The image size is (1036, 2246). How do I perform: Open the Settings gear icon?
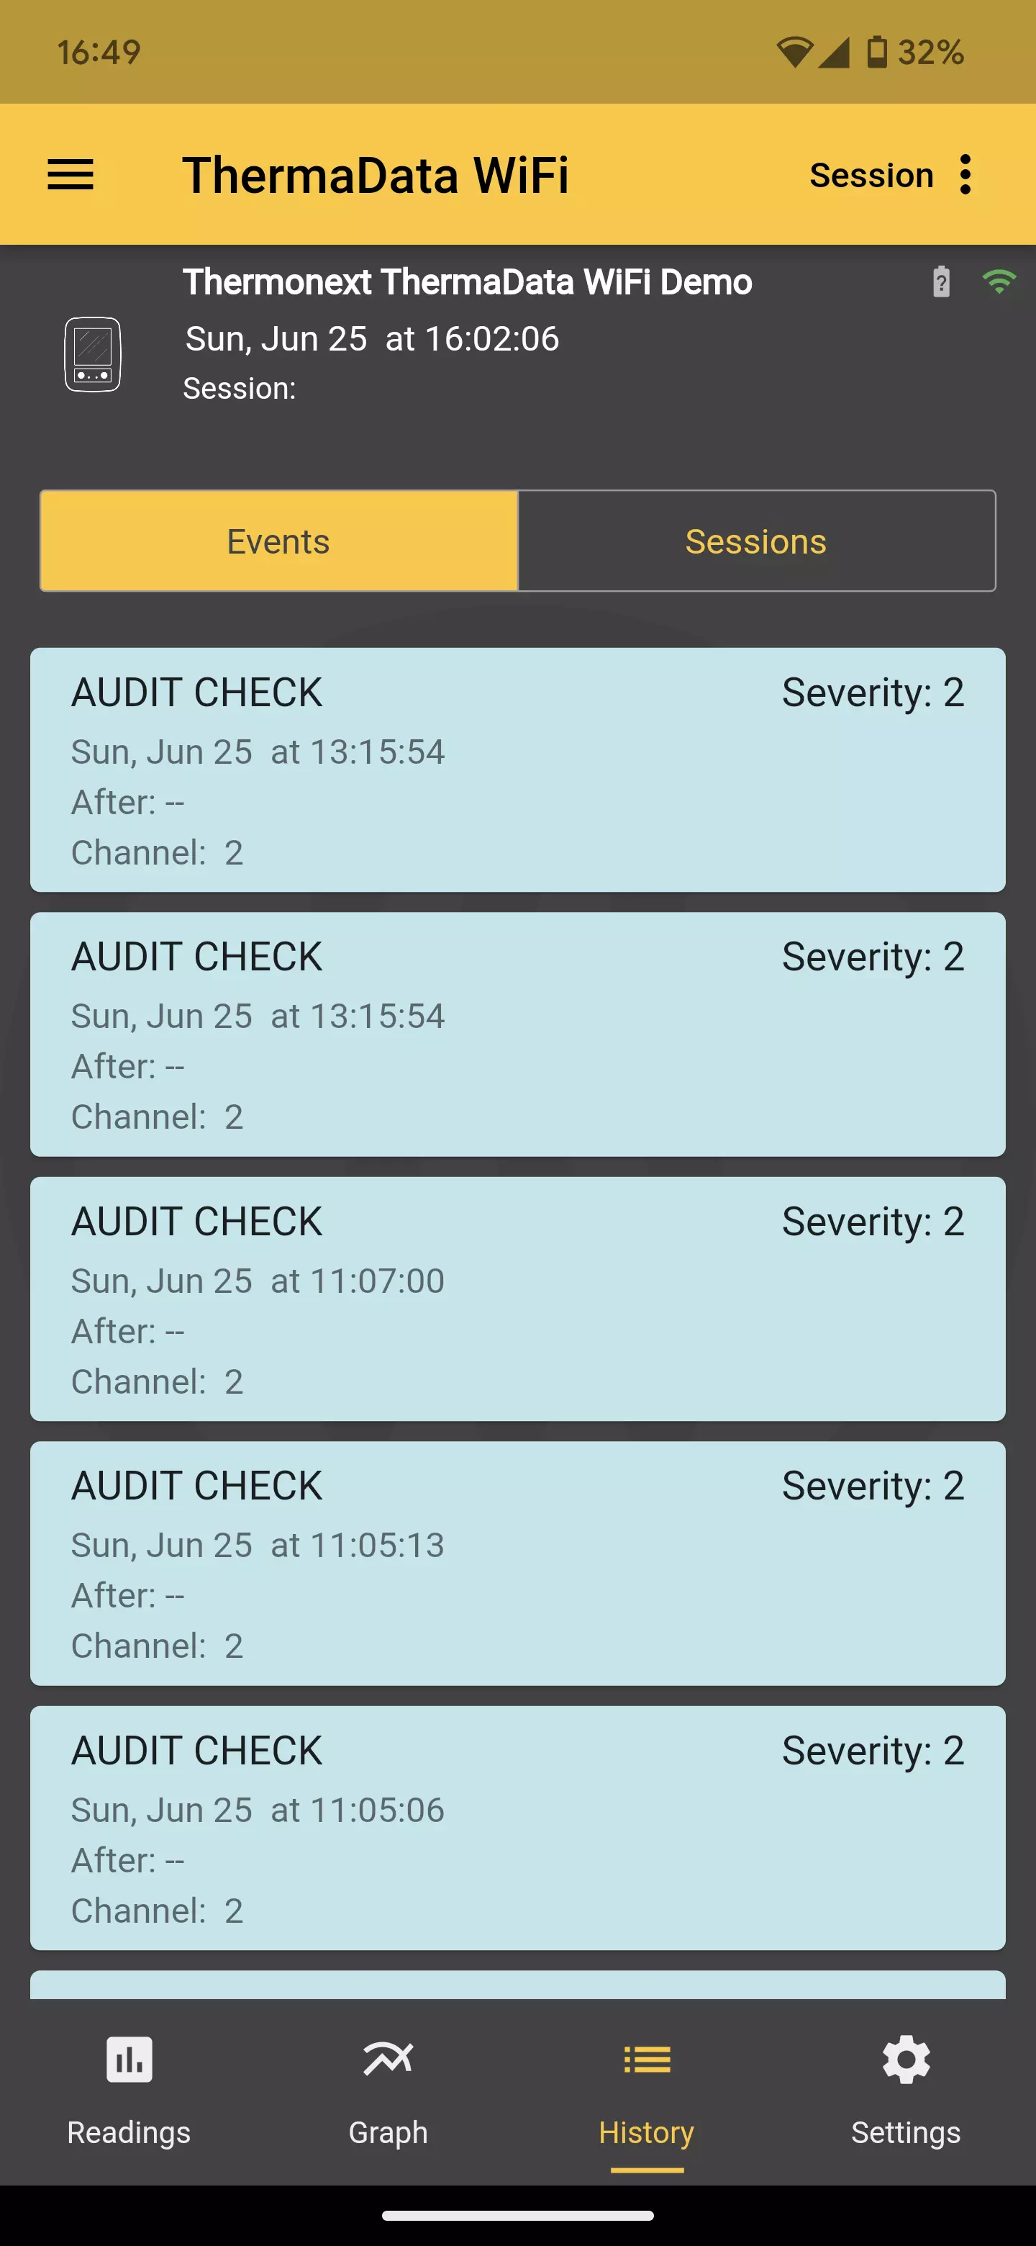point(906,2059)
